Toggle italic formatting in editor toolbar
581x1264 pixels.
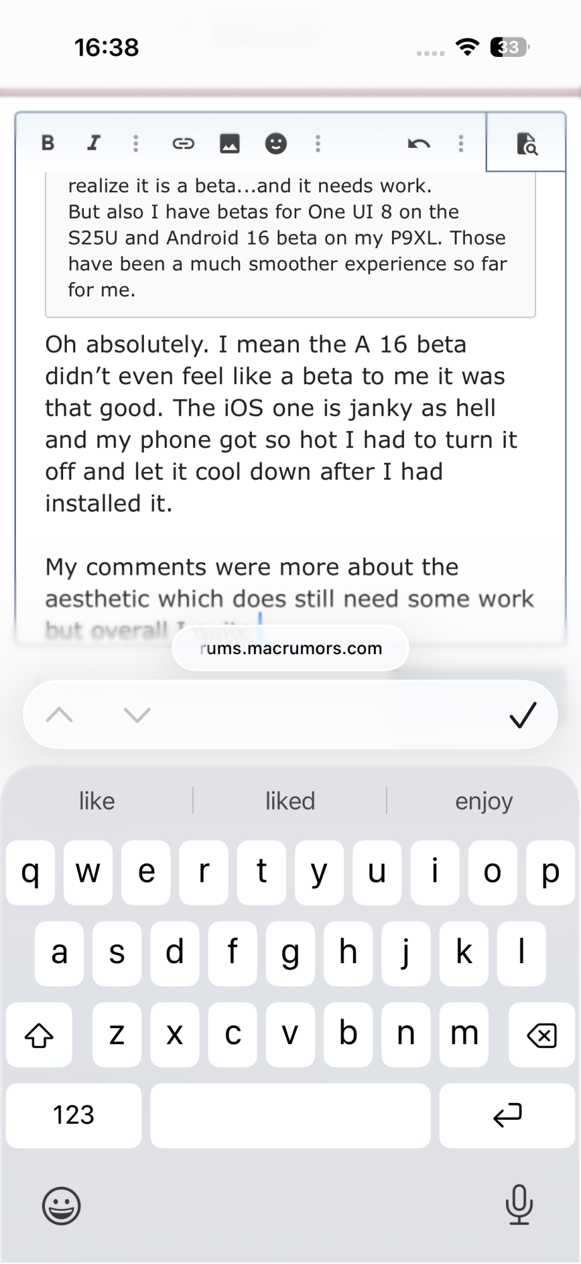93,143
